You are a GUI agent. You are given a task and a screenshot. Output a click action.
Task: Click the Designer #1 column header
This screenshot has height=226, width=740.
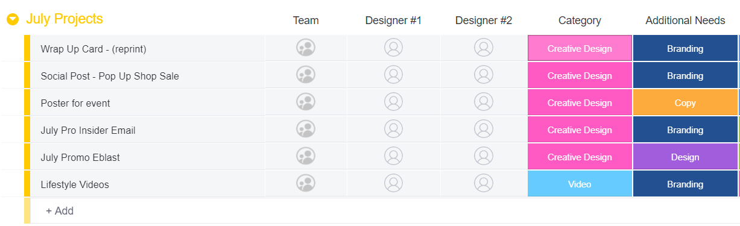point(393,20)
